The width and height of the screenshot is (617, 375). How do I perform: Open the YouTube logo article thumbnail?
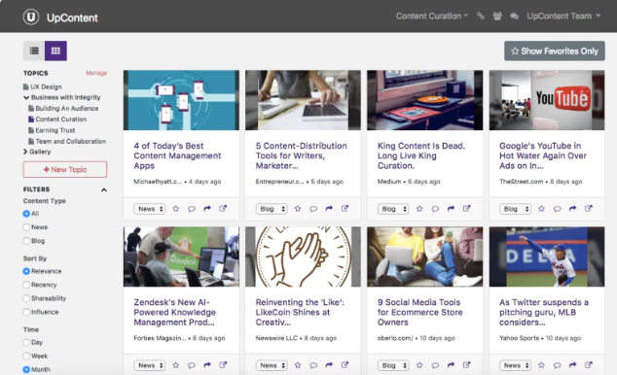547,100
